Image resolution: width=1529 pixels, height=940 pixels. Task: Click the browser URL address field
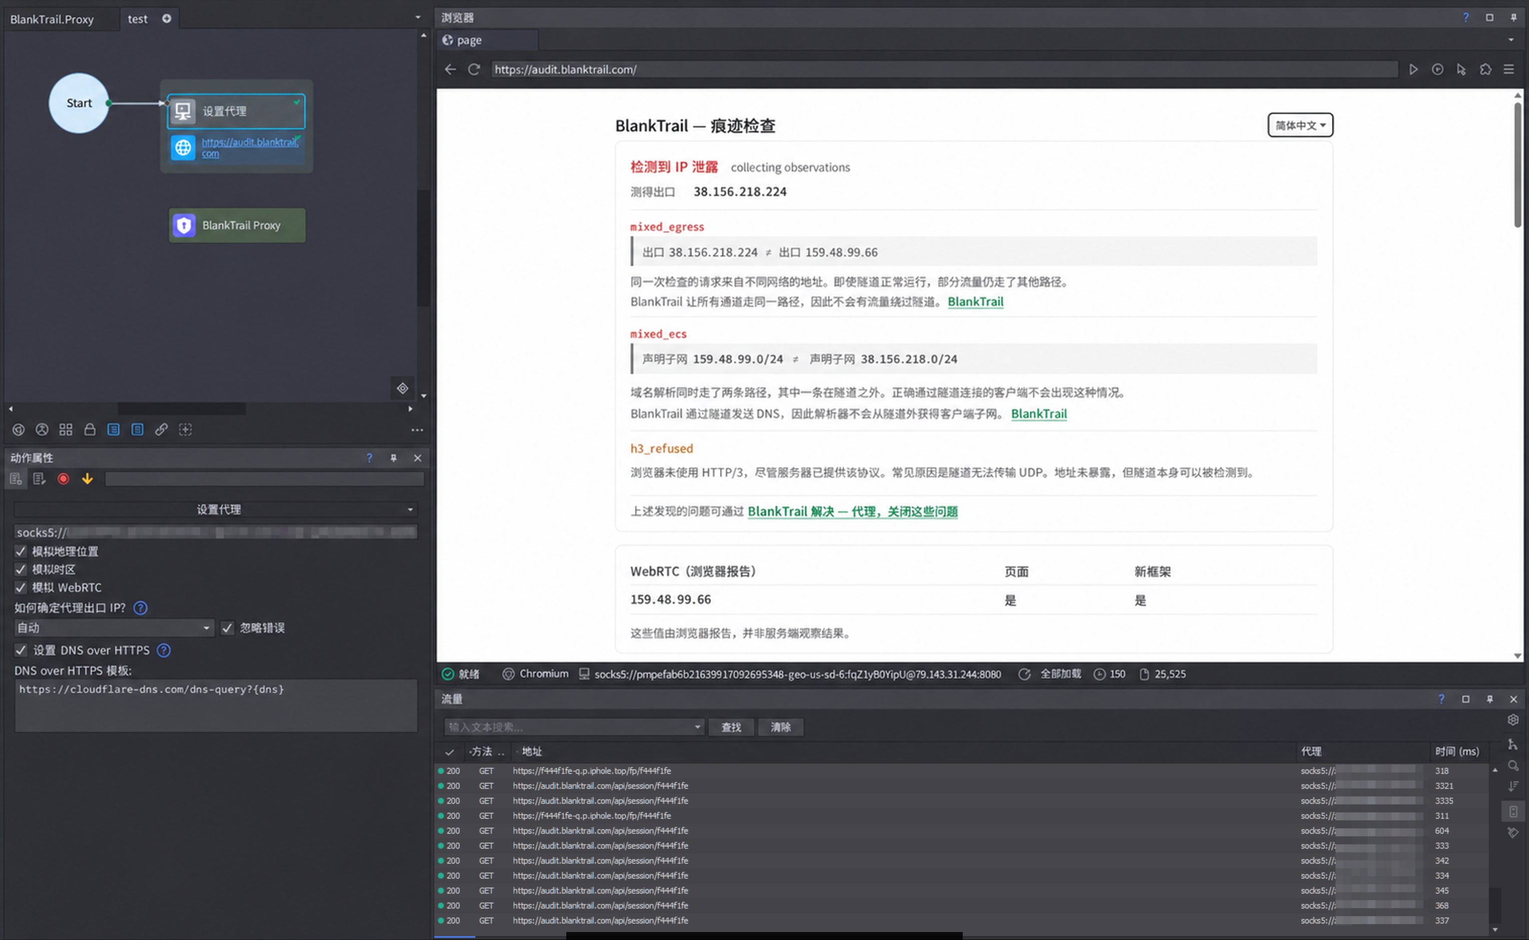coord(944,70)
